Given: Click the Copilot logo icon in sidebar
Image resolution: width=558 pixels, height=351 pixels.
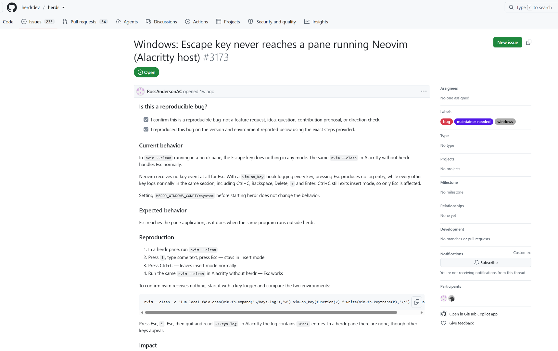Looking at the screenshot, I should coord(444,314).
